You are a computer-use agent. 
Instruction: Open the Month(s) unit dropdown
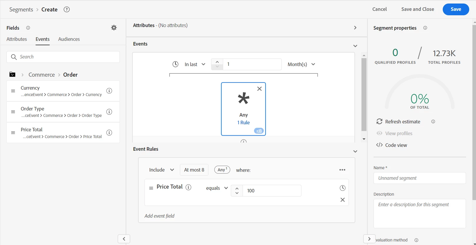click(301, 64)
